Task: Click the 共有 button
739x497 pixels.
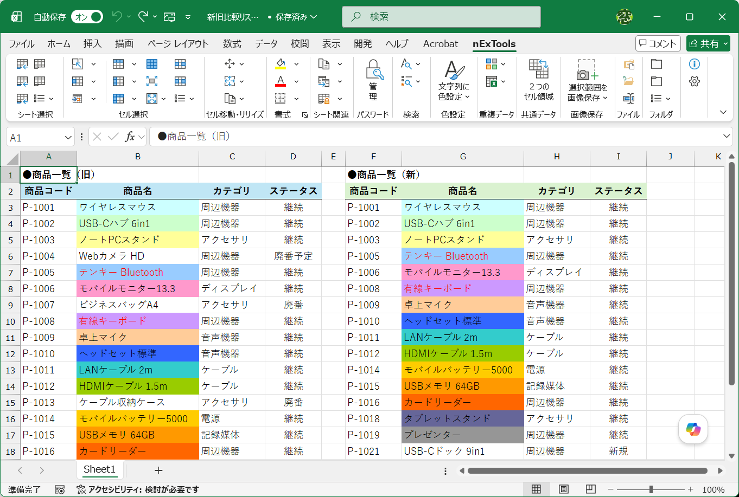Action: coord(708,43)
